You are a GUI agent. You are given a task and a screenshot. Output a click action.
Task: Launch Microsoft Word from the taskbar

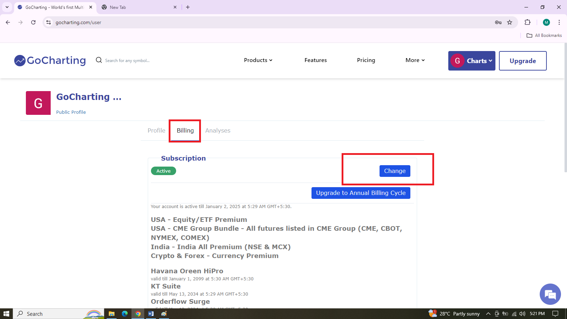click(x=151, y=314)
